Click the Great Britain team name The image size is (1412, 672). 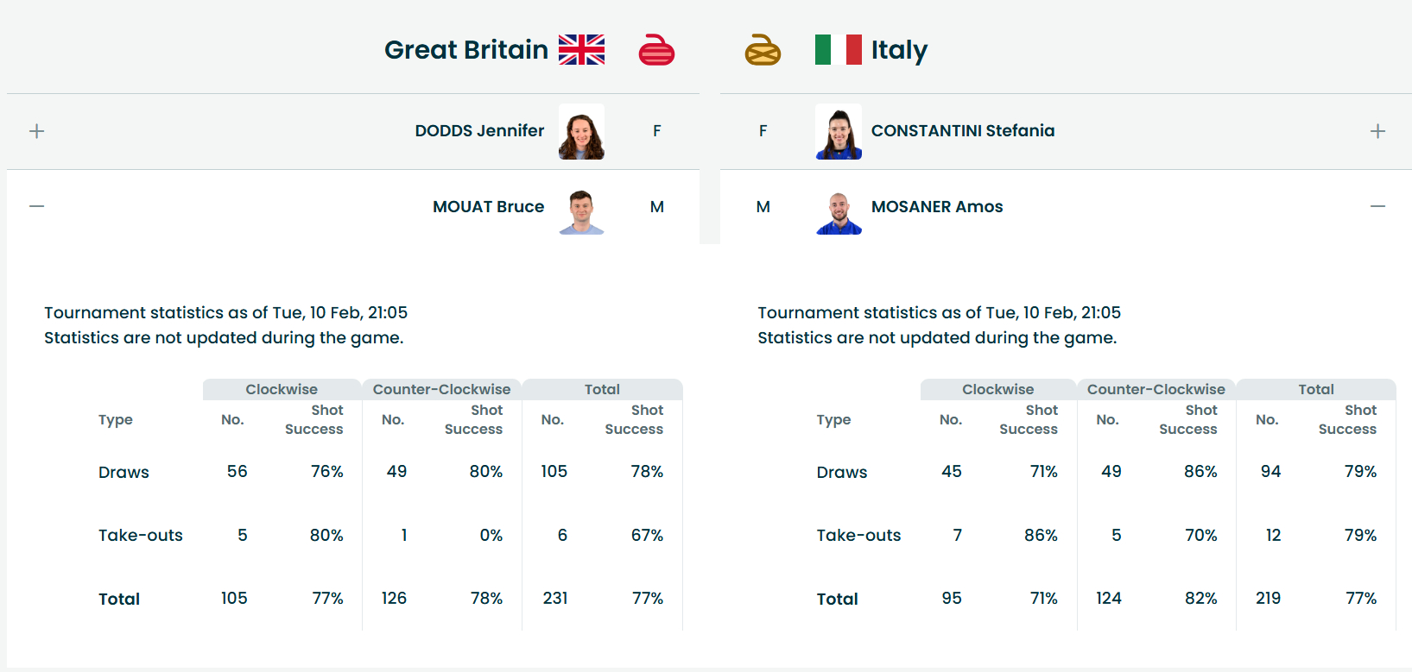click(466, 50)
